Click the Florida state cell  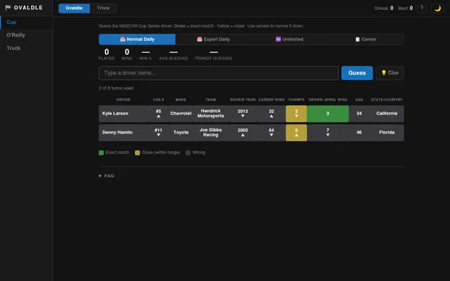[387, 133]
